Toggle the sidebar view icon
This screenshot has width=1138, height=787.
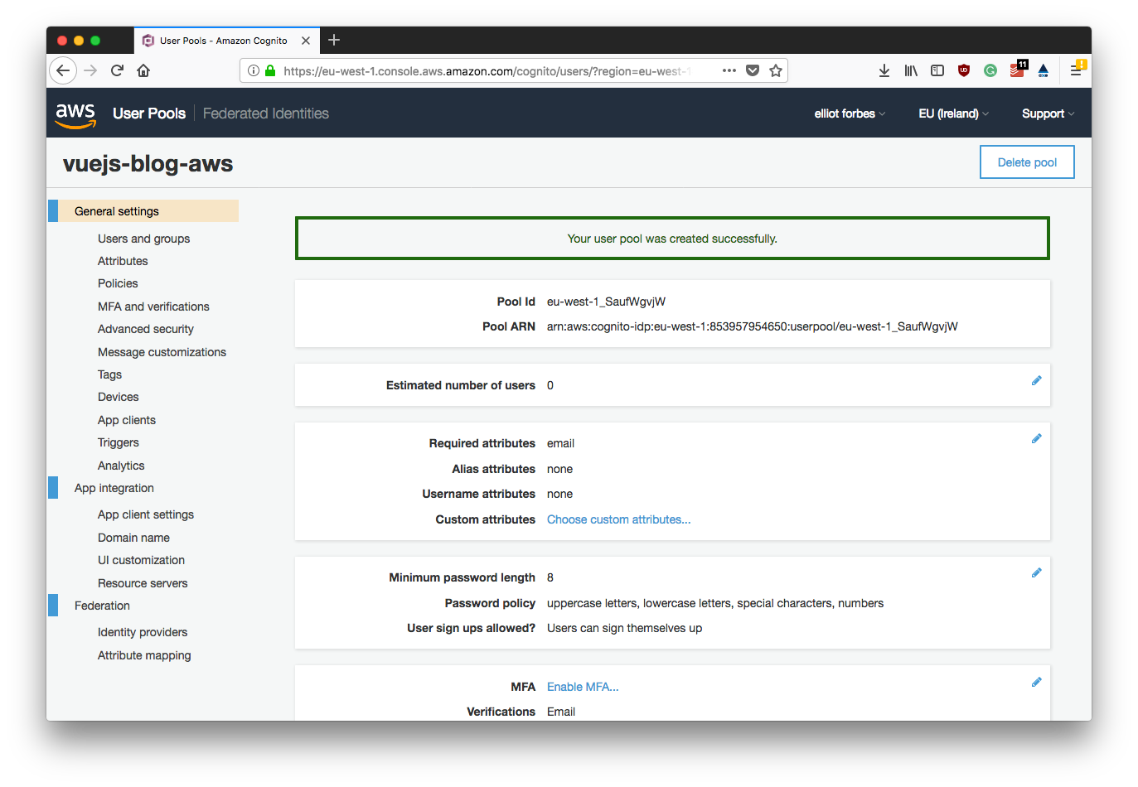click(937, 70)
